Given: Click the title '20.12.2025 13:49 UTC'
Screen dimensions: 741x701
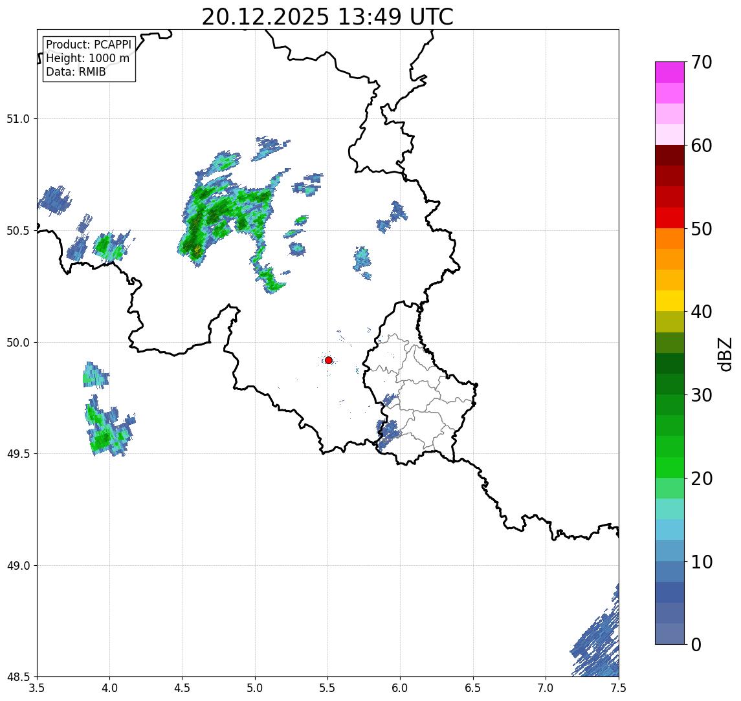Looking at the screenshot, I should [x=327, y=17].
